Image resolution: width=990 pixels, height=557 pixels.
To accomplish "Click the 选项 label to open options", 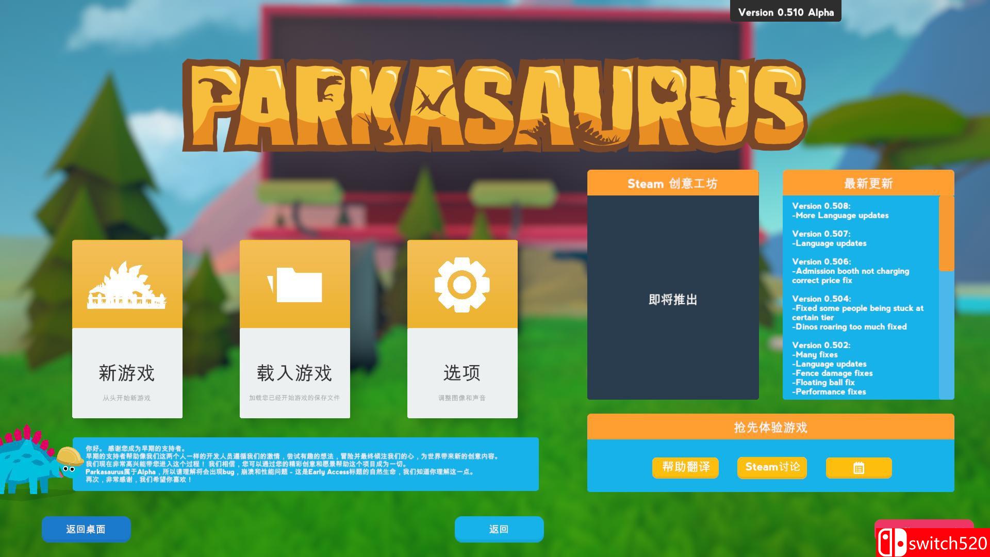I will pyautogui.click(x=462, y=373).
